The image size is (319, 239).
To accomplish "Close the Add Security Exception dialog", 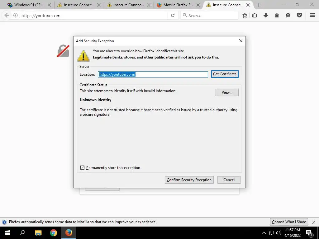I will pos(241,41).
